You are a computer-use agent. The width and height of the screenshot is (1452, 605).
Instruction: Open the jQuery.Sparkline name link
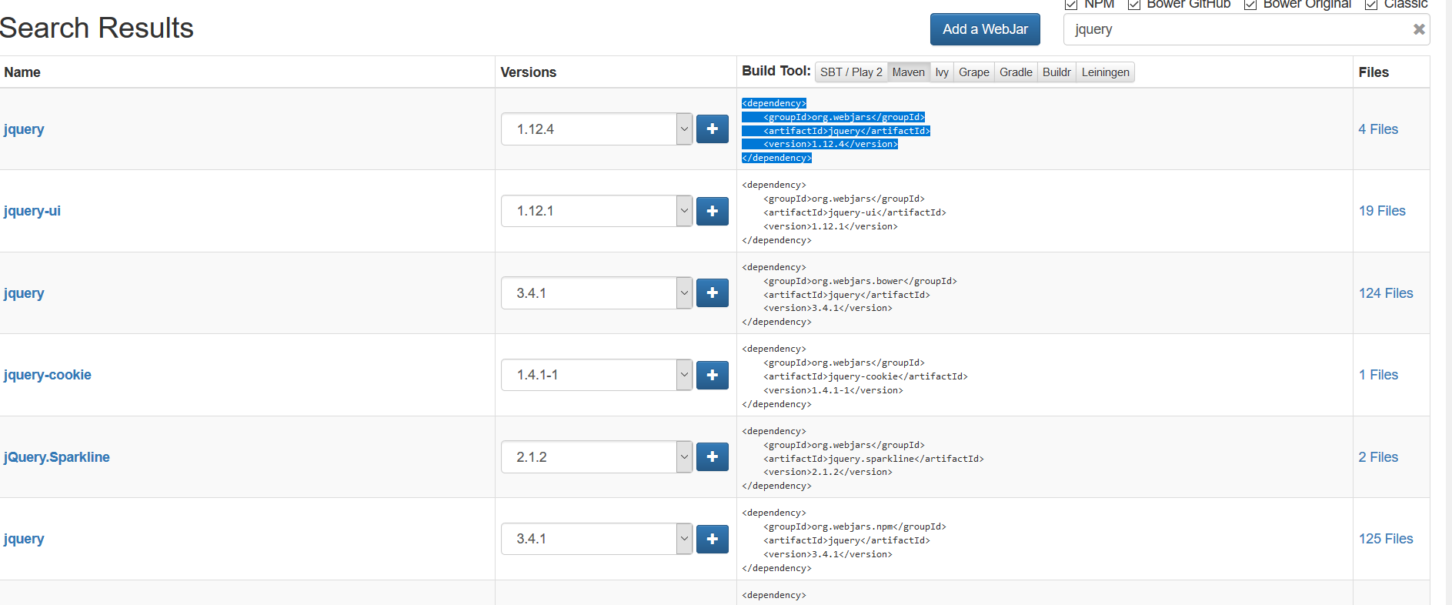[57, 457]
